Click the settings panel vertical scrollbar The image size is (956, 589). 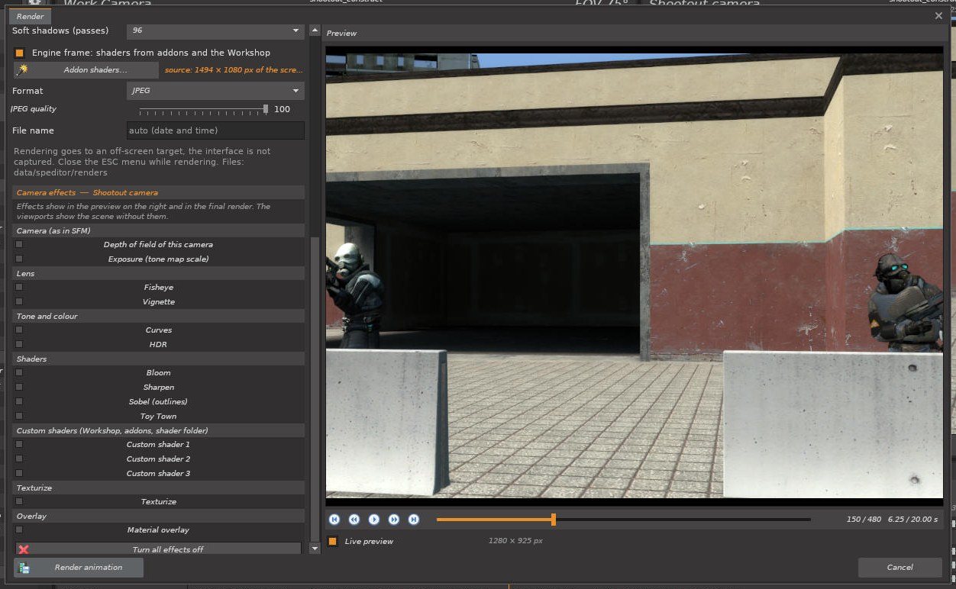point(315,388)
